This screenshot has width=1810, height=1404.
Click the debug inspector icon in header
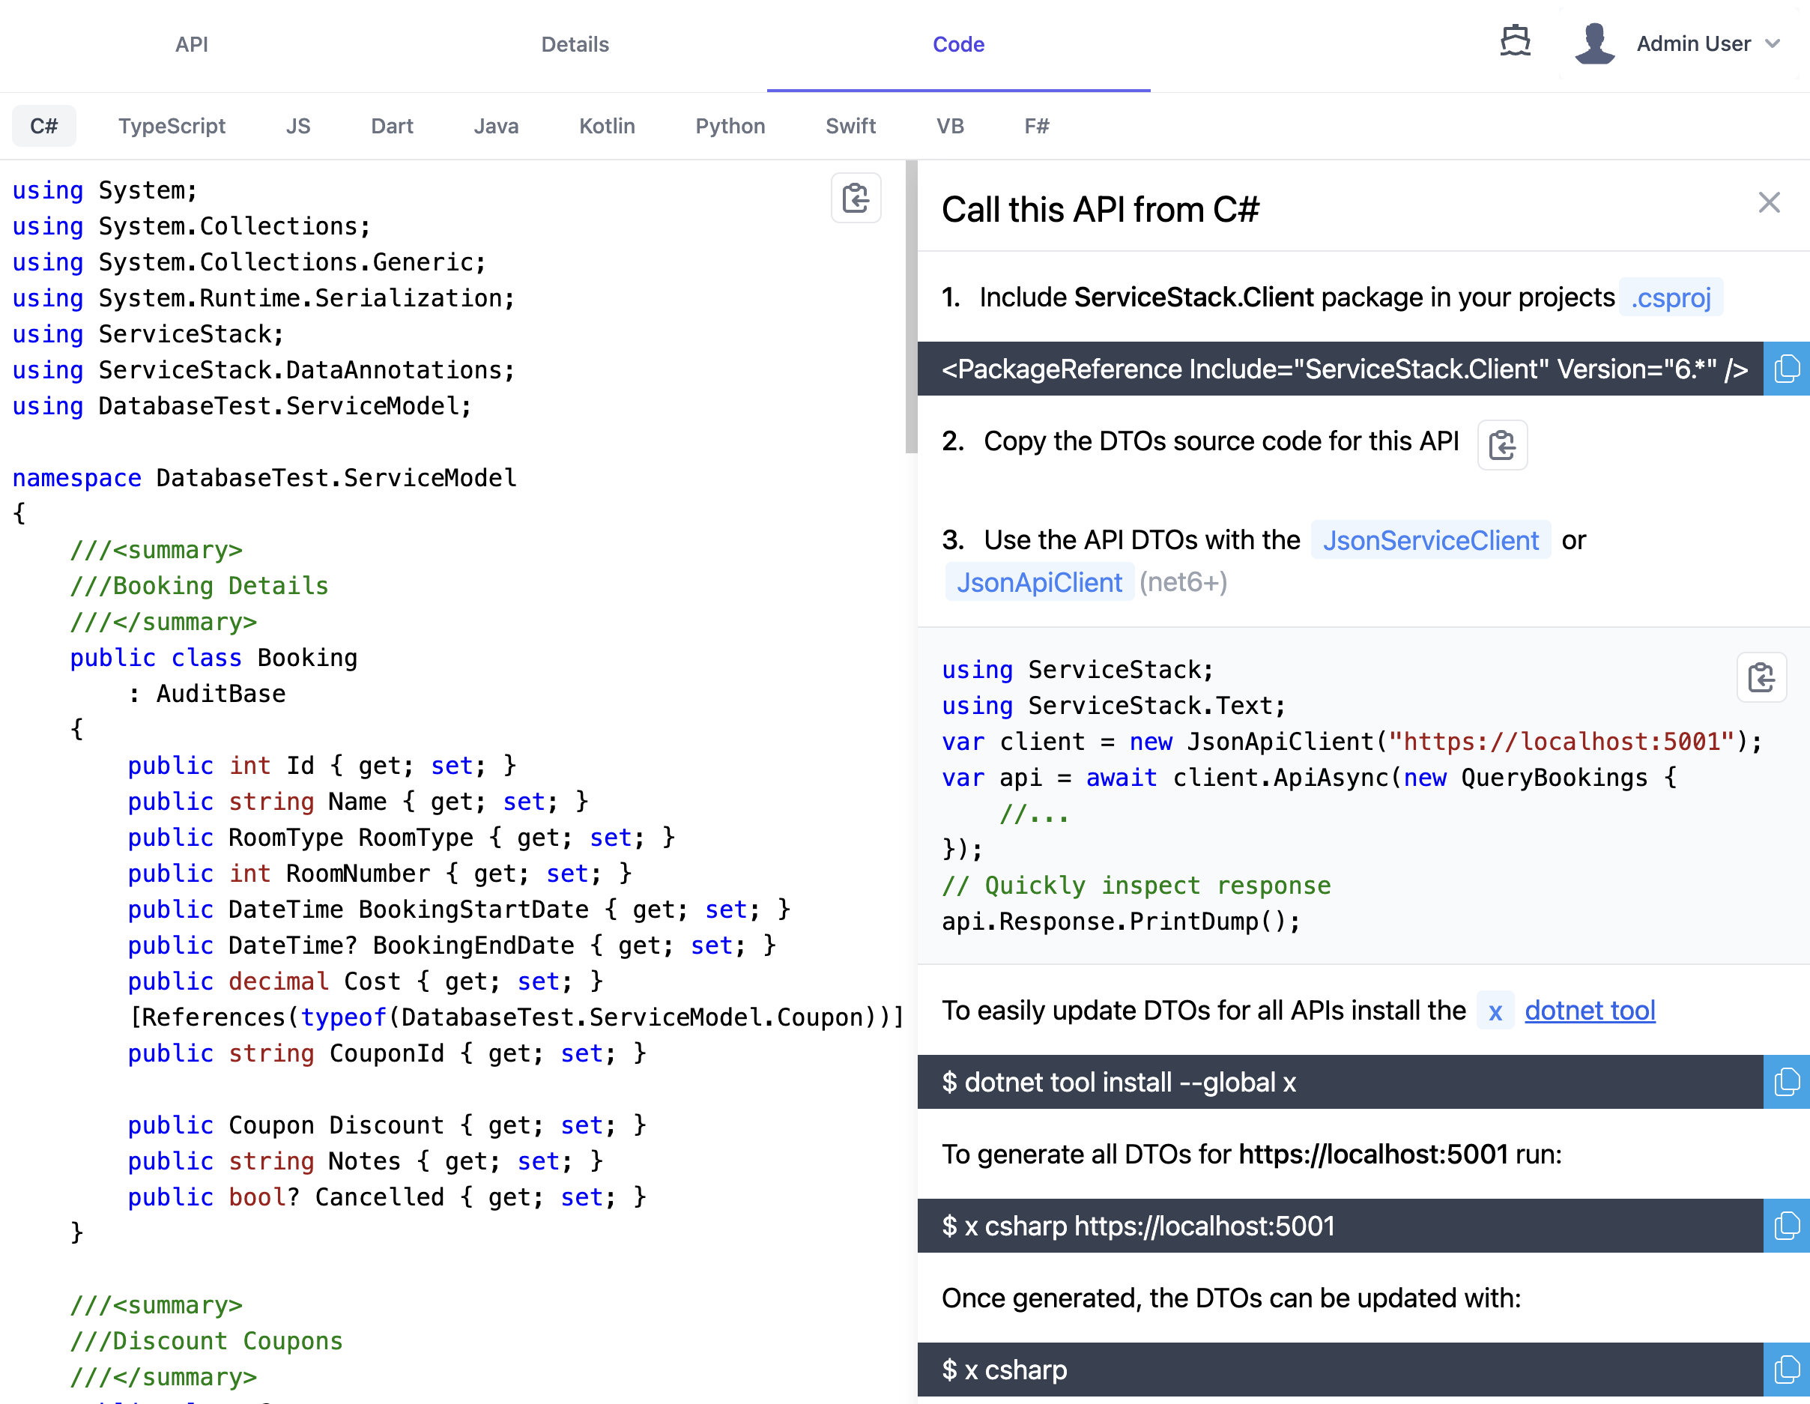(x=1515, y=41)
